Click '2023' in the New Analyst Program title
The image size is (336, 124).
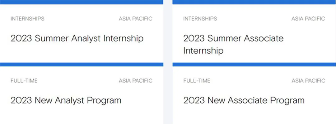21,100
